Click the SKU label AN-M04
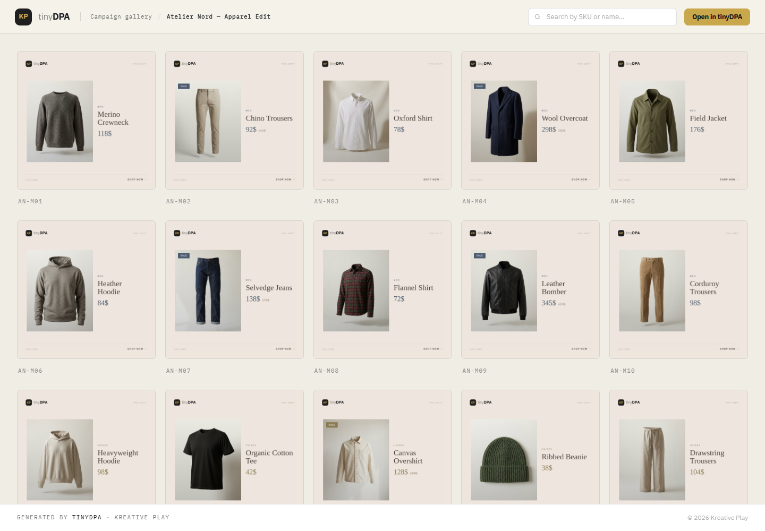 click(x=474, y=202)
